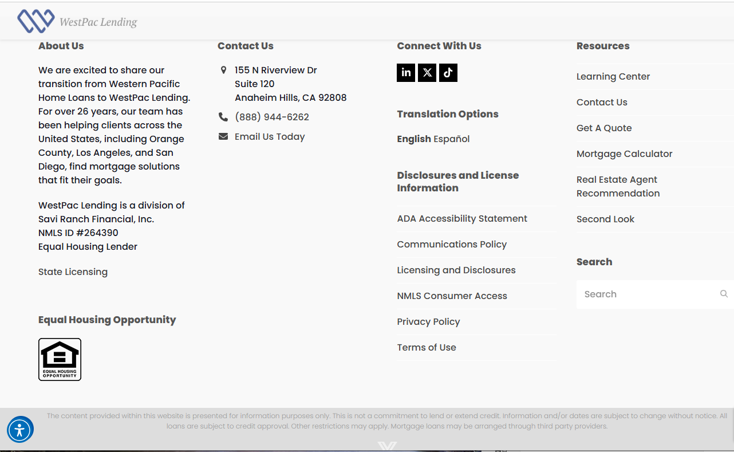
Task: Click the text NMLS ID #264390
Action: tap(78, 233)
